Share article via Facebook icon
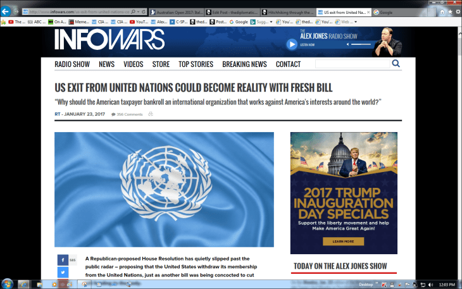Screen dimensions: 462x289 (63, 260)
